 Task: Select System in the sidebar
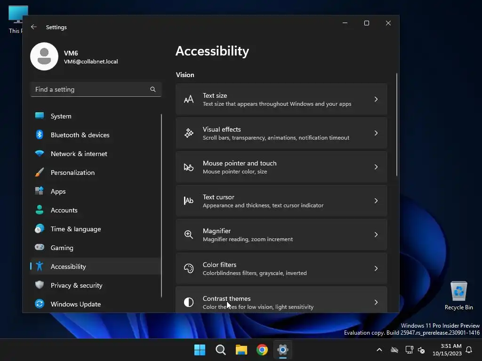[96, 116]
